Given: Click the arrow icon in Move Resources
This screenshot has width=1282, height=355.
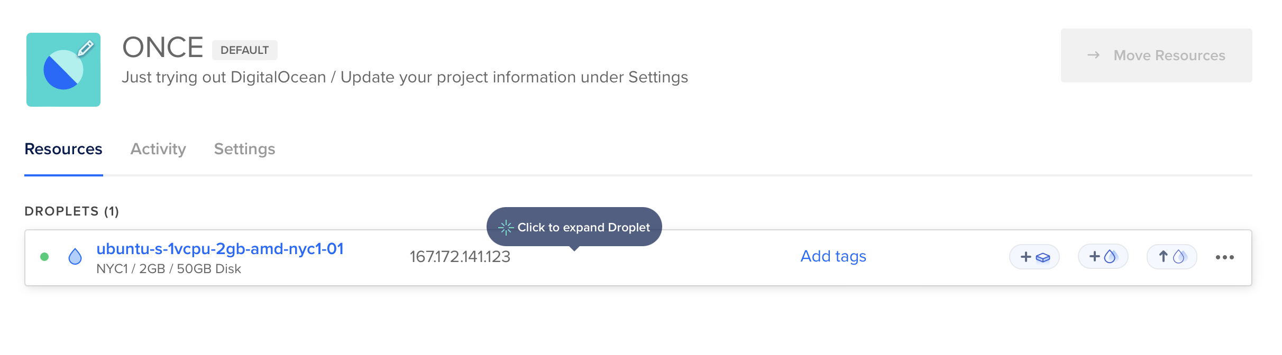Looking at the screenshot, I should click(1093, 55).
